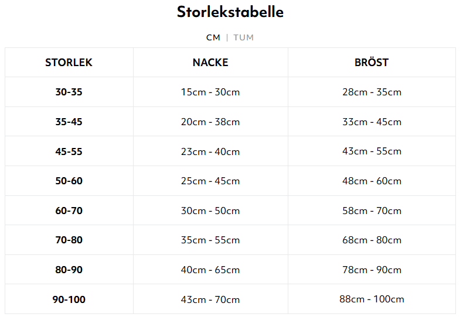Click neck value 15cm - 30cm
This screenshot has width=463, height=317.
(210, 92)
